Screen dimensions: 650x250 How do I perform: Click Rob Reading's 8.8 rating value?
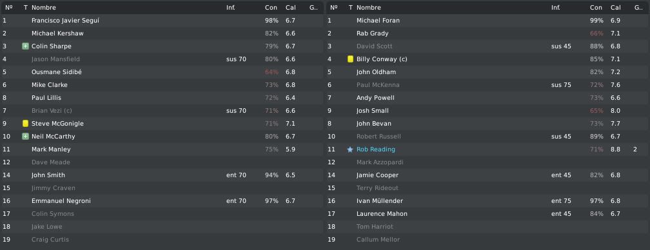[615, 149]
